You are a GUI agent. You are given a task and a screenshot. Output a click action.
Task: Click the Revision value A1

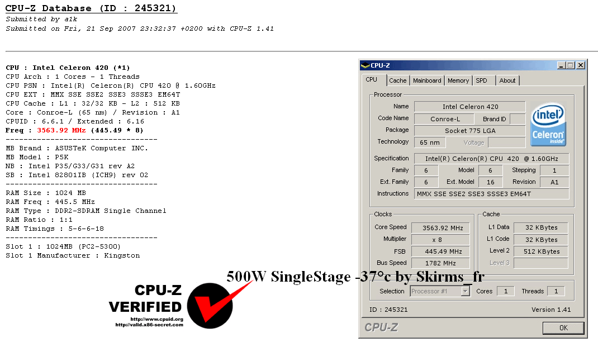point(554,182)
